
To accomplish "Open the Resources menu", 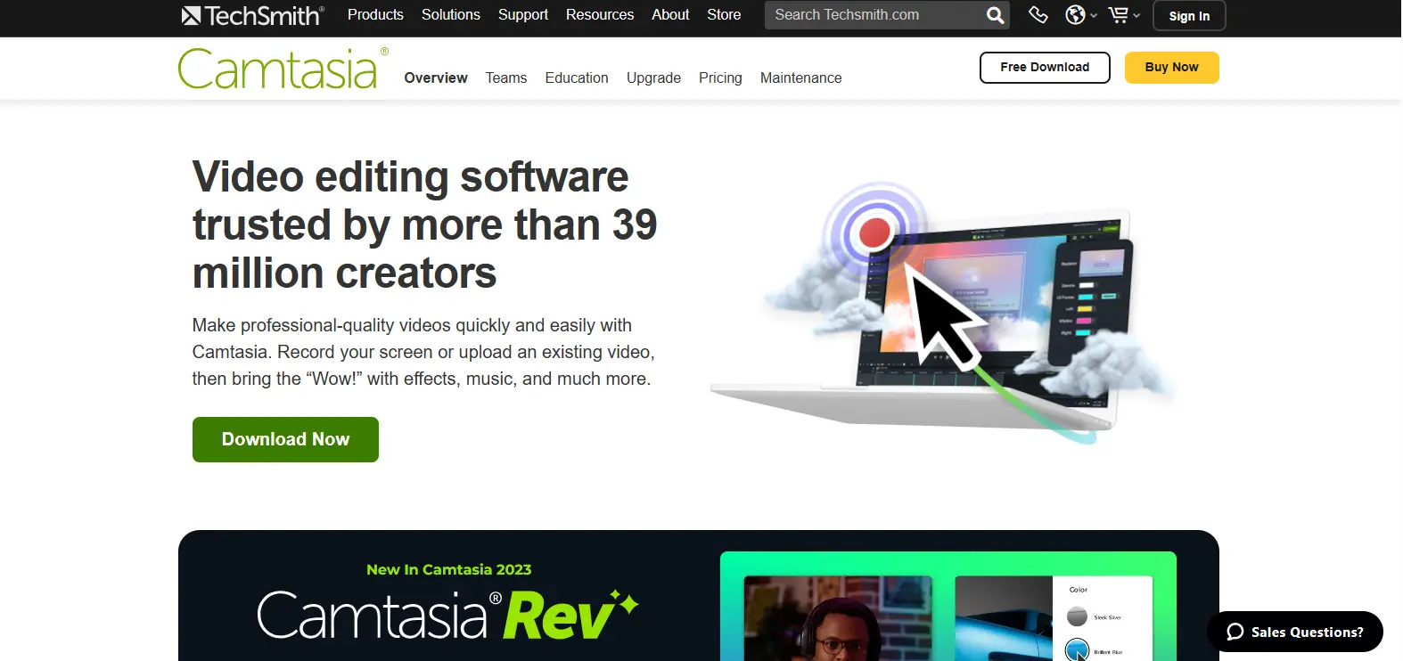I will (x=600, y=14).
